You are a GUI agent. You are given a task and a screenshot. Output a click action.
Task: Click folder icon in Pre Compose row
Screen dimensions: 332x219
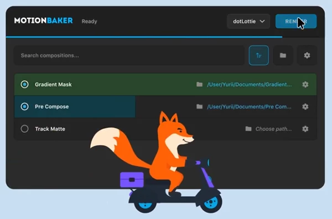(x=199, y=106)
